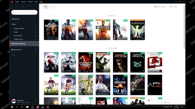Viewport: 195px width, 109px height.
Task: Select FIFA 16 game tile
Action: coord(68,85)
